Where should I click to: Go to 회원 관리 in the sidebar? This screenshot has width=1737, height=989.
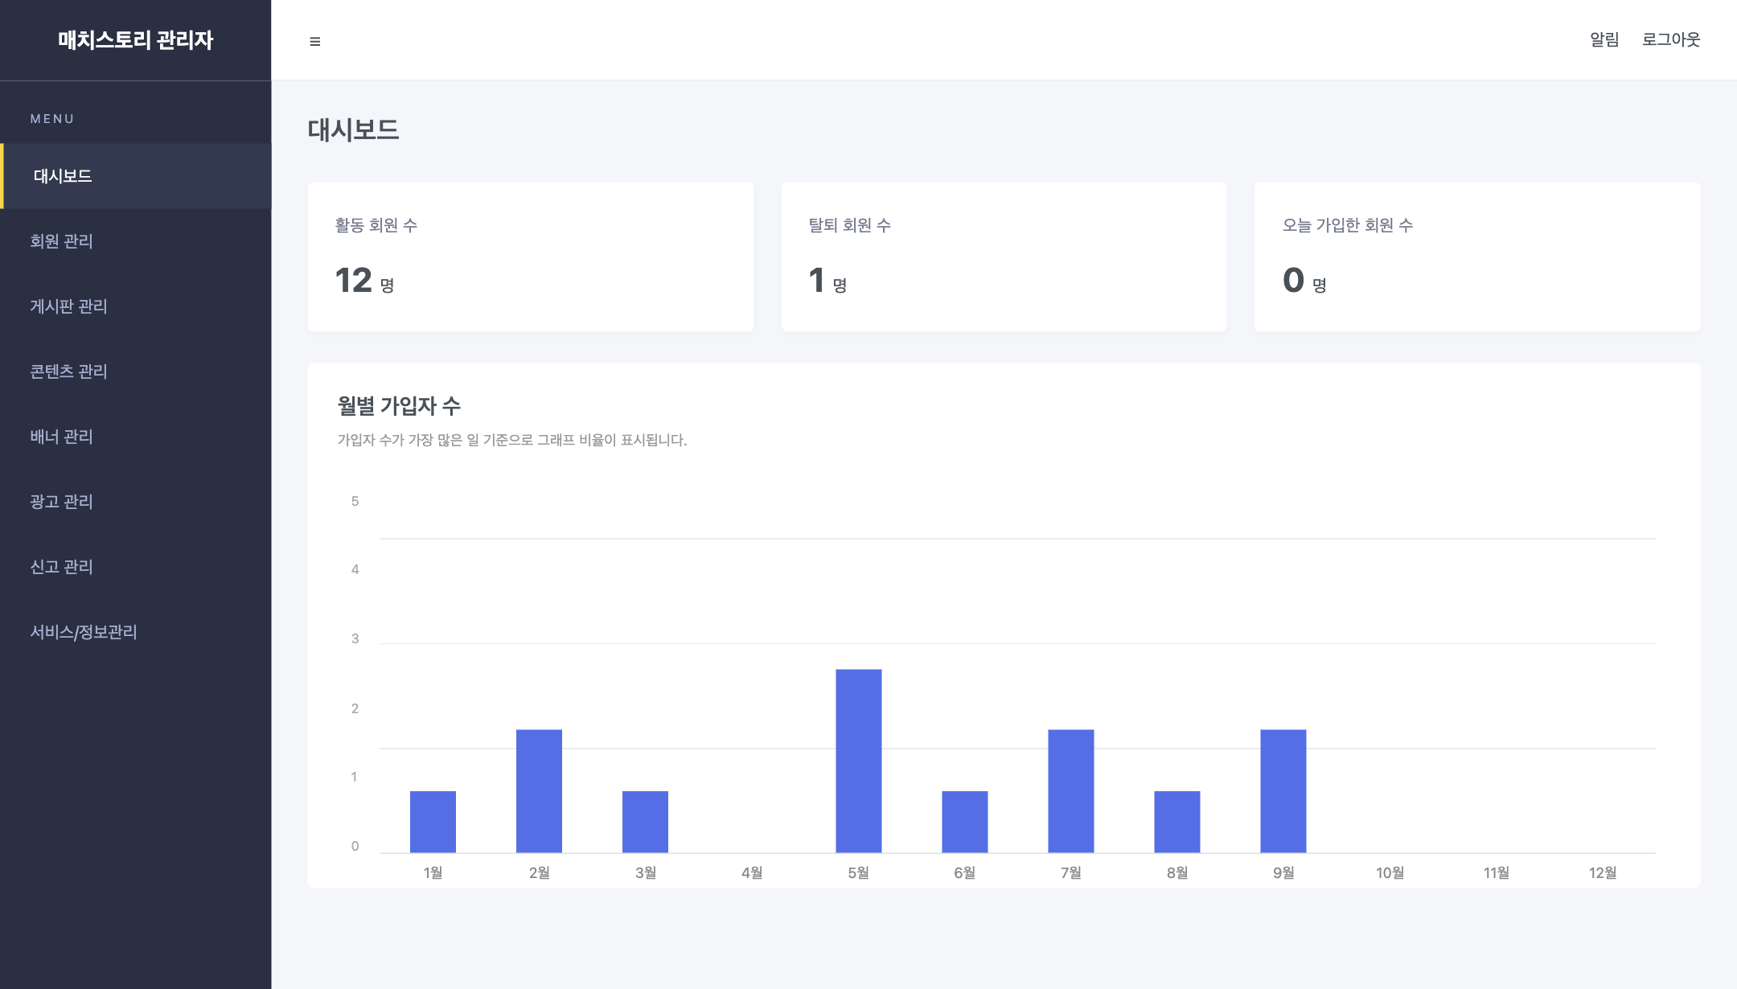[x=136, y=241]
